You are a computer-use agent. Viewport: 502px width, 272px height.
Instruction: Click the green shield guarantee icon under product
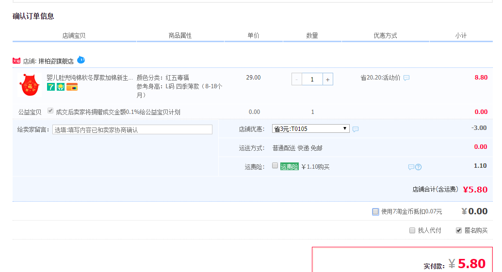(61, 87)
